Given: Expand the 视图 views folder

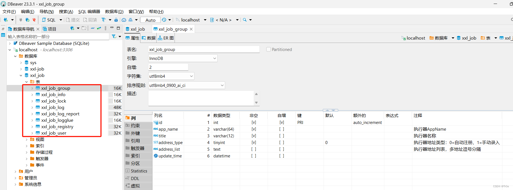Looking at the screenshot, I should pyautogui.click(x=27, y=139).
